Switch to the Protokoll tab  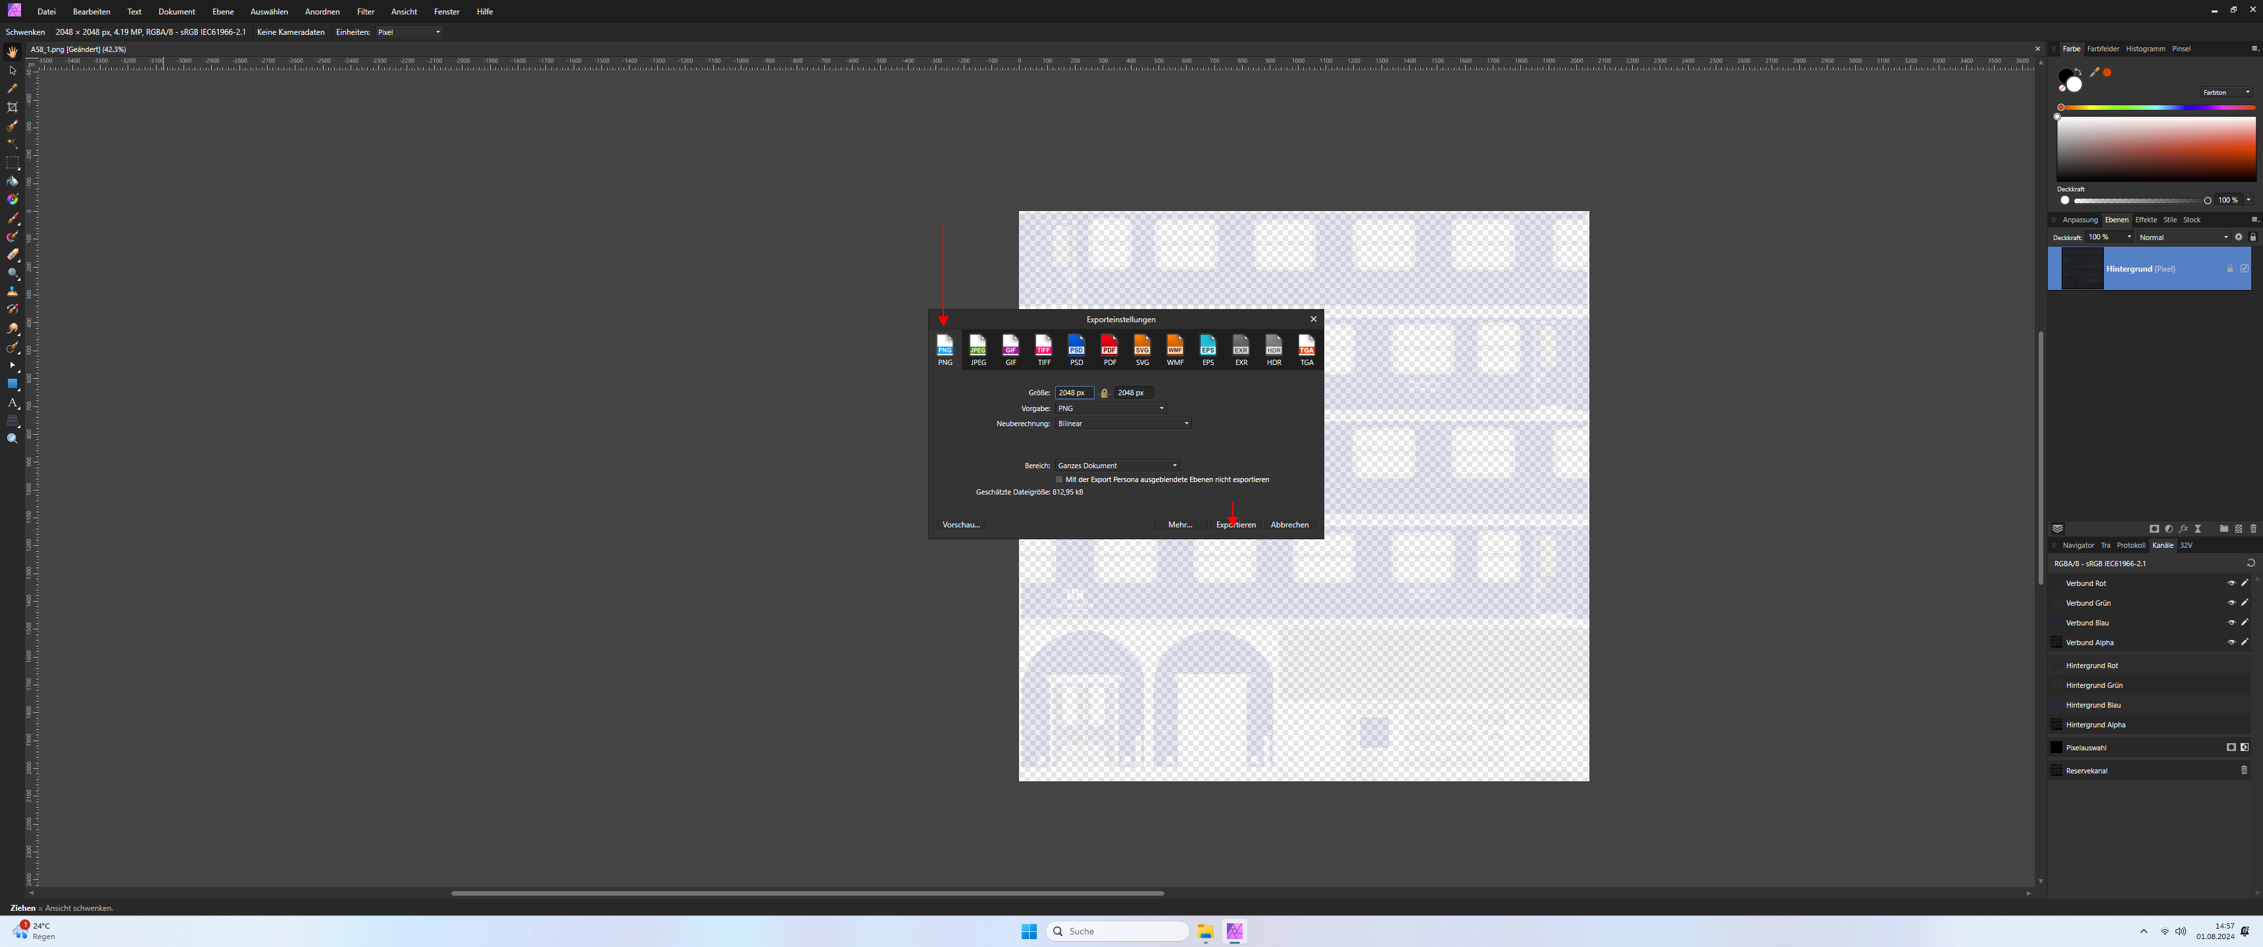click(x=2130, y=546)
